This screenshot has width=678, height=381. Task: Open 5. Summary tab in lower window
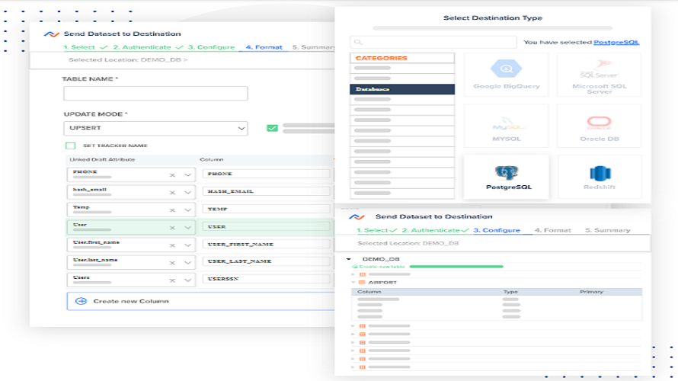pyautogui.click(x=607, y=230)
